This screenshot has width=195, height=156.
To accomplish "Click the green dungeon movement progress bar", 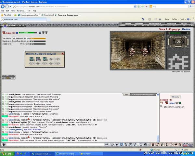I will click(x=178, y=33).
